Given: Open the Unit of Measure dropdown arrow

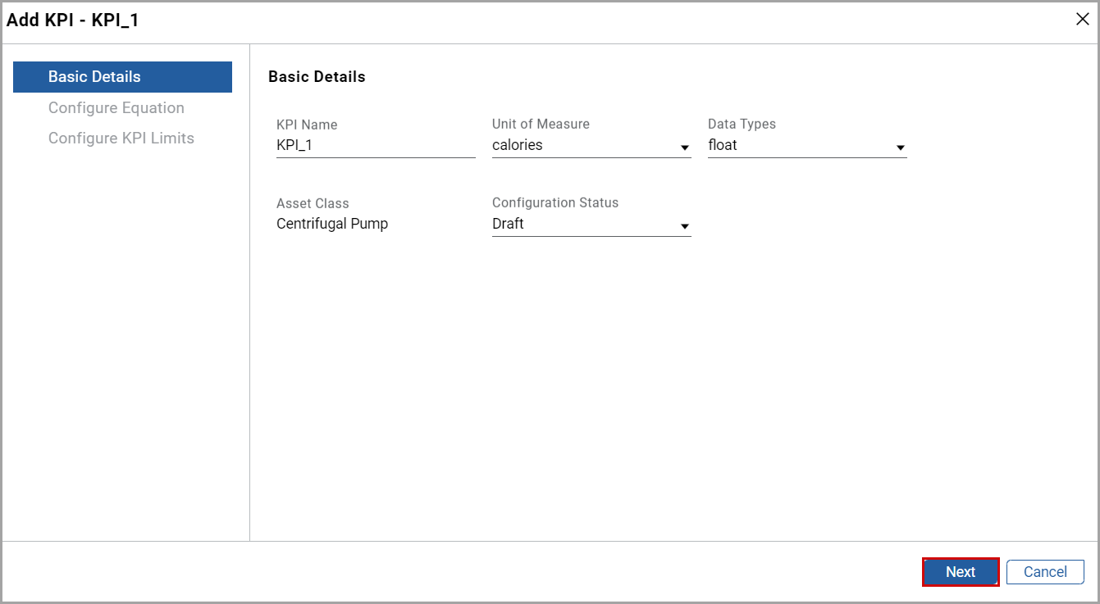Looking at the screenshot, I should 684,148.
